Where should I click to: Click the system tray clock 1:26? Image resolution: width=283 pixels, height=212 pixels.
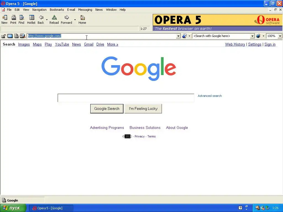click(275, 208)
